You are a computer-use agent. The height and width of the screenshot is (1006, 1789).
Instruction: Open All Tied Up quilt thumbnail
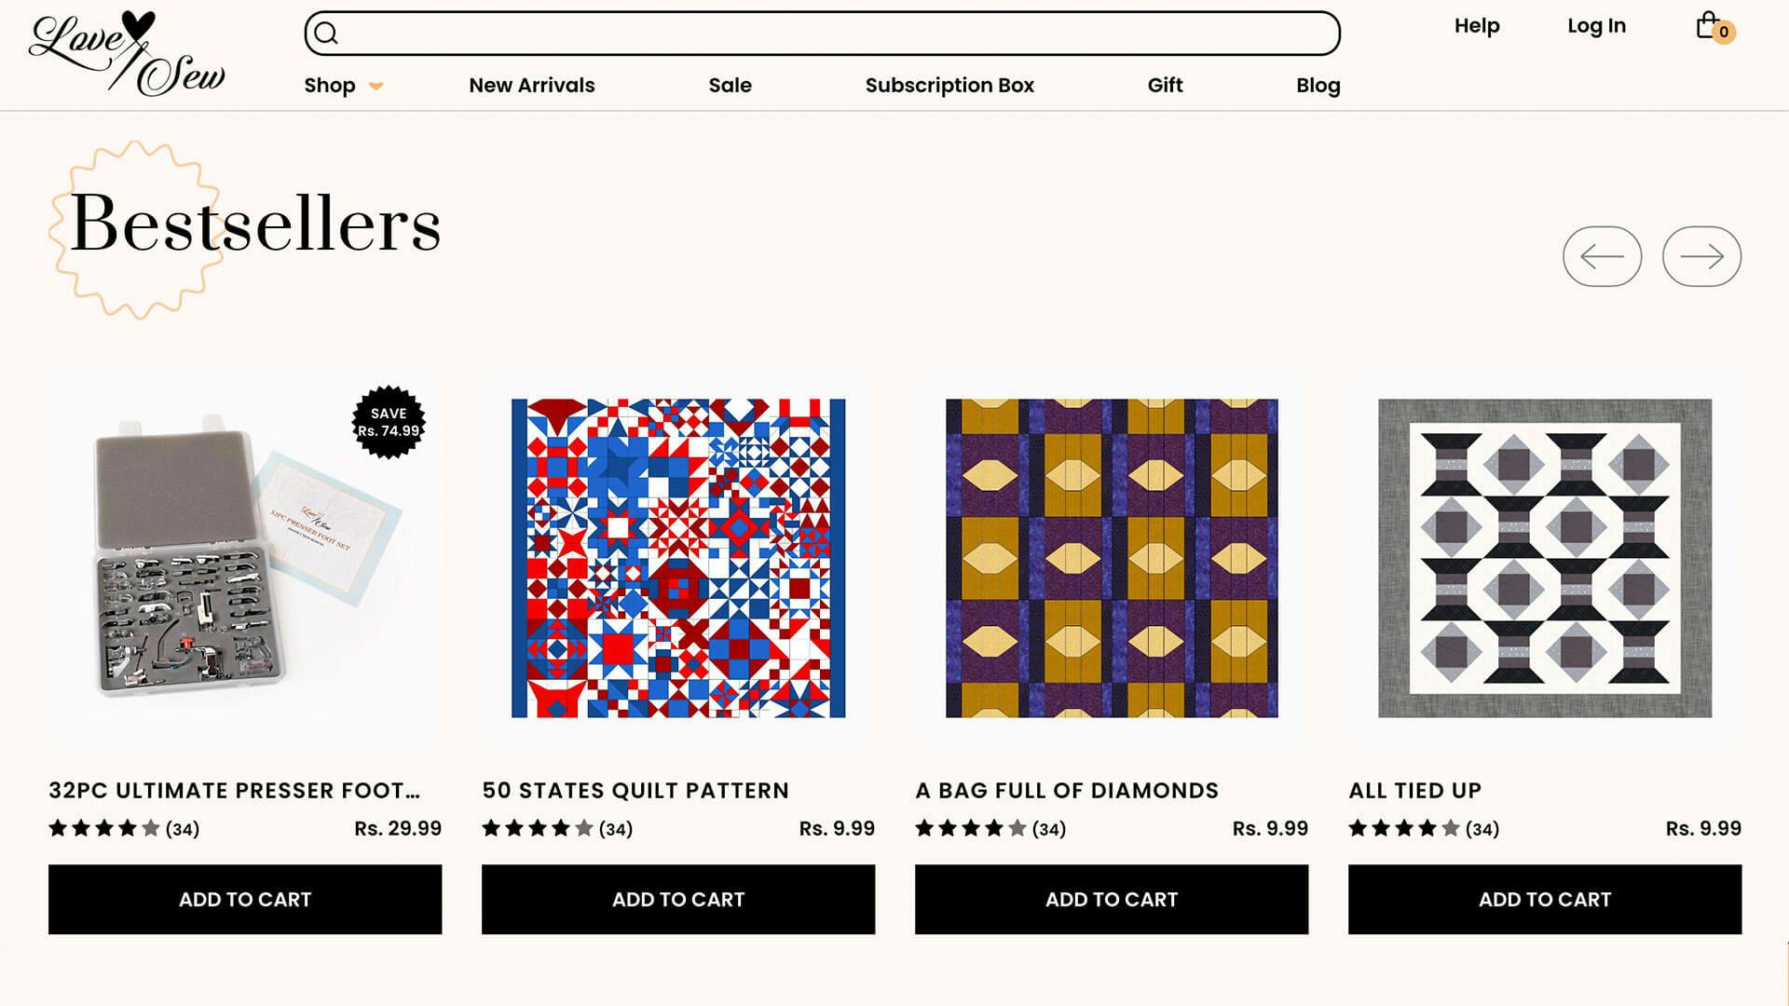[x=1545, y=559]
